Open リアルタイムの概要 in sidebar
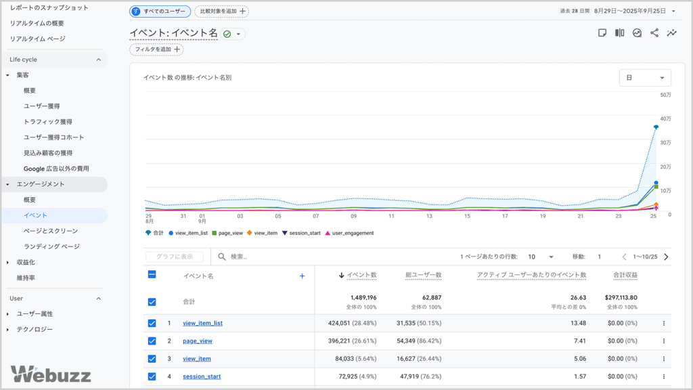This screenshot has height=390, width=693. [37, 23]
